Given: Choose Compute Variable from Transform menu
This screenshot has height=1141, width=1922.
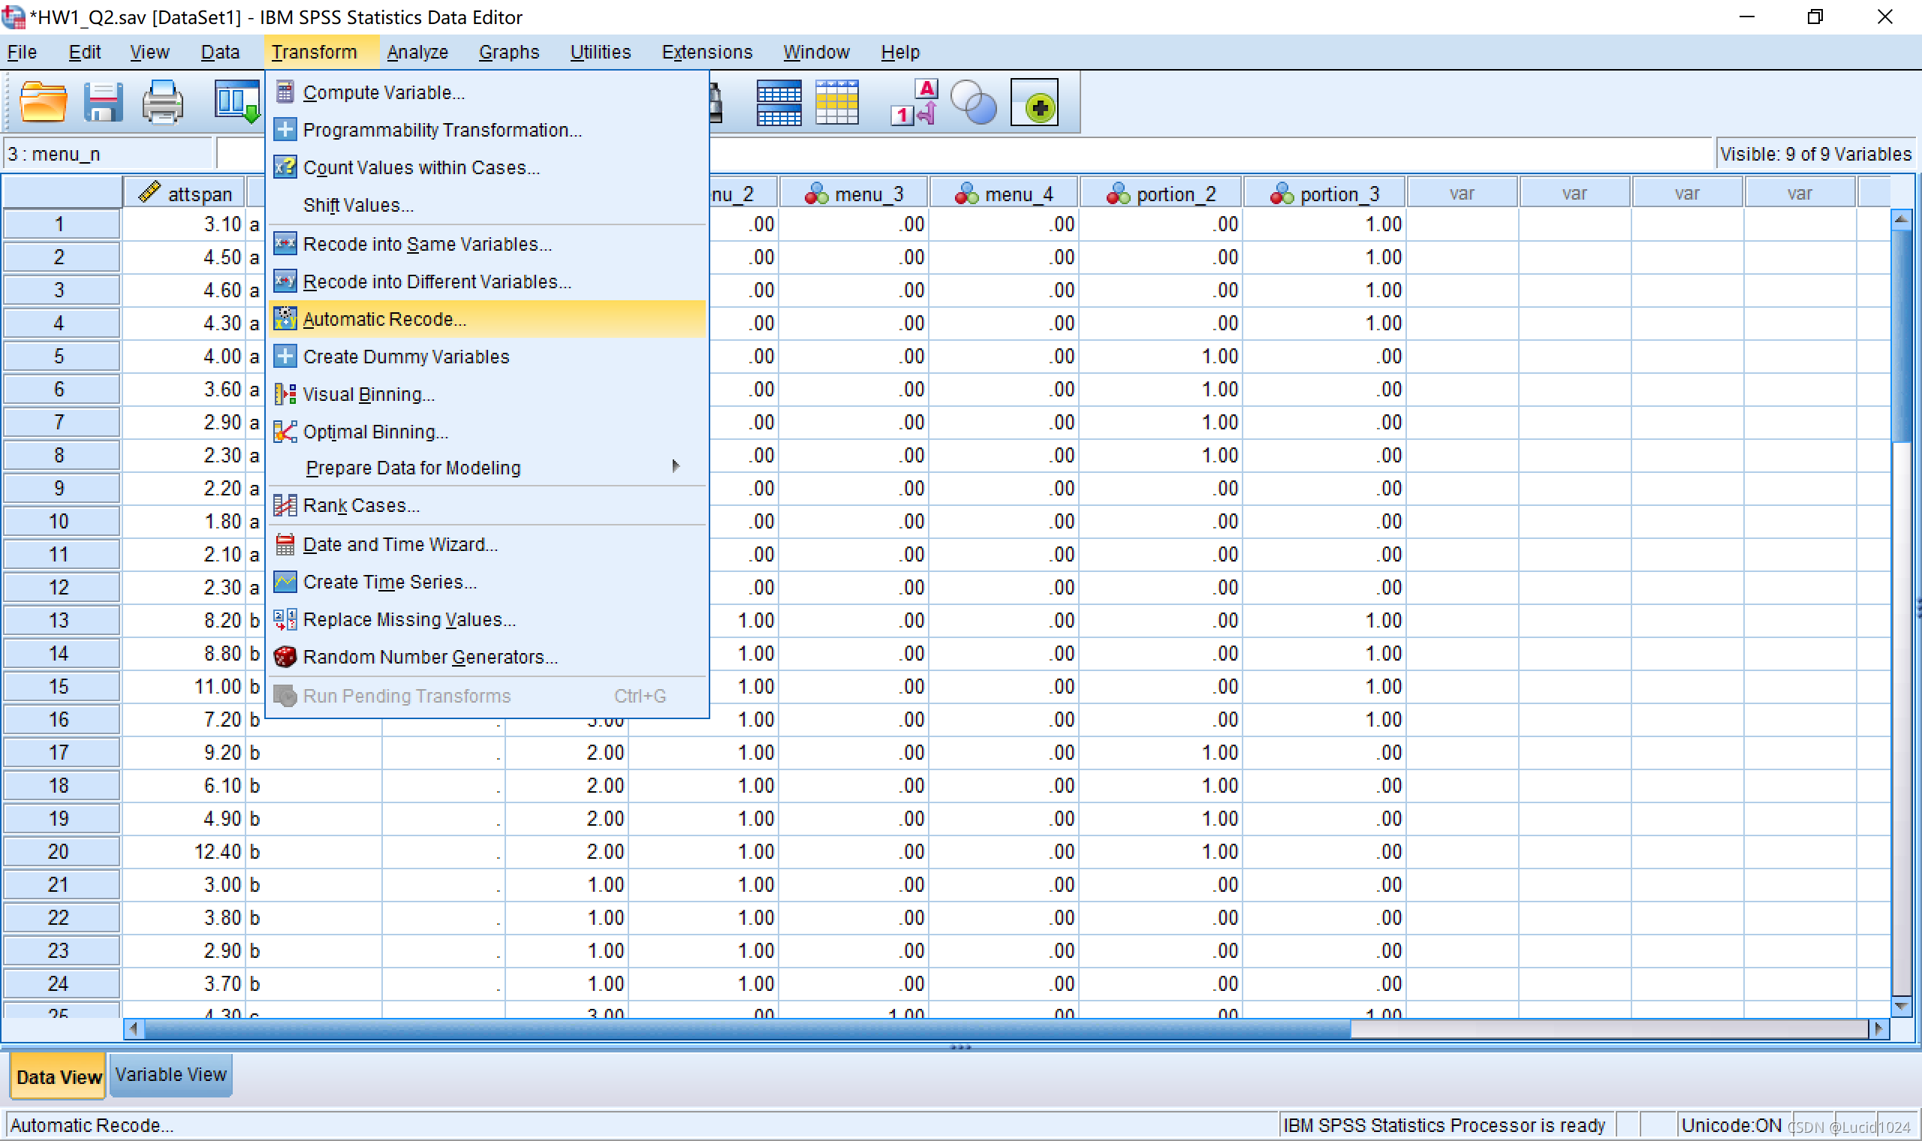Looking at the screenshot, I should coord(384,93).
